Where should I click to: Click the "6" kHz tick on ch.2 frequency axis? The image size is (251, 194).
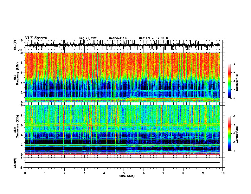(x=22, y=125)
